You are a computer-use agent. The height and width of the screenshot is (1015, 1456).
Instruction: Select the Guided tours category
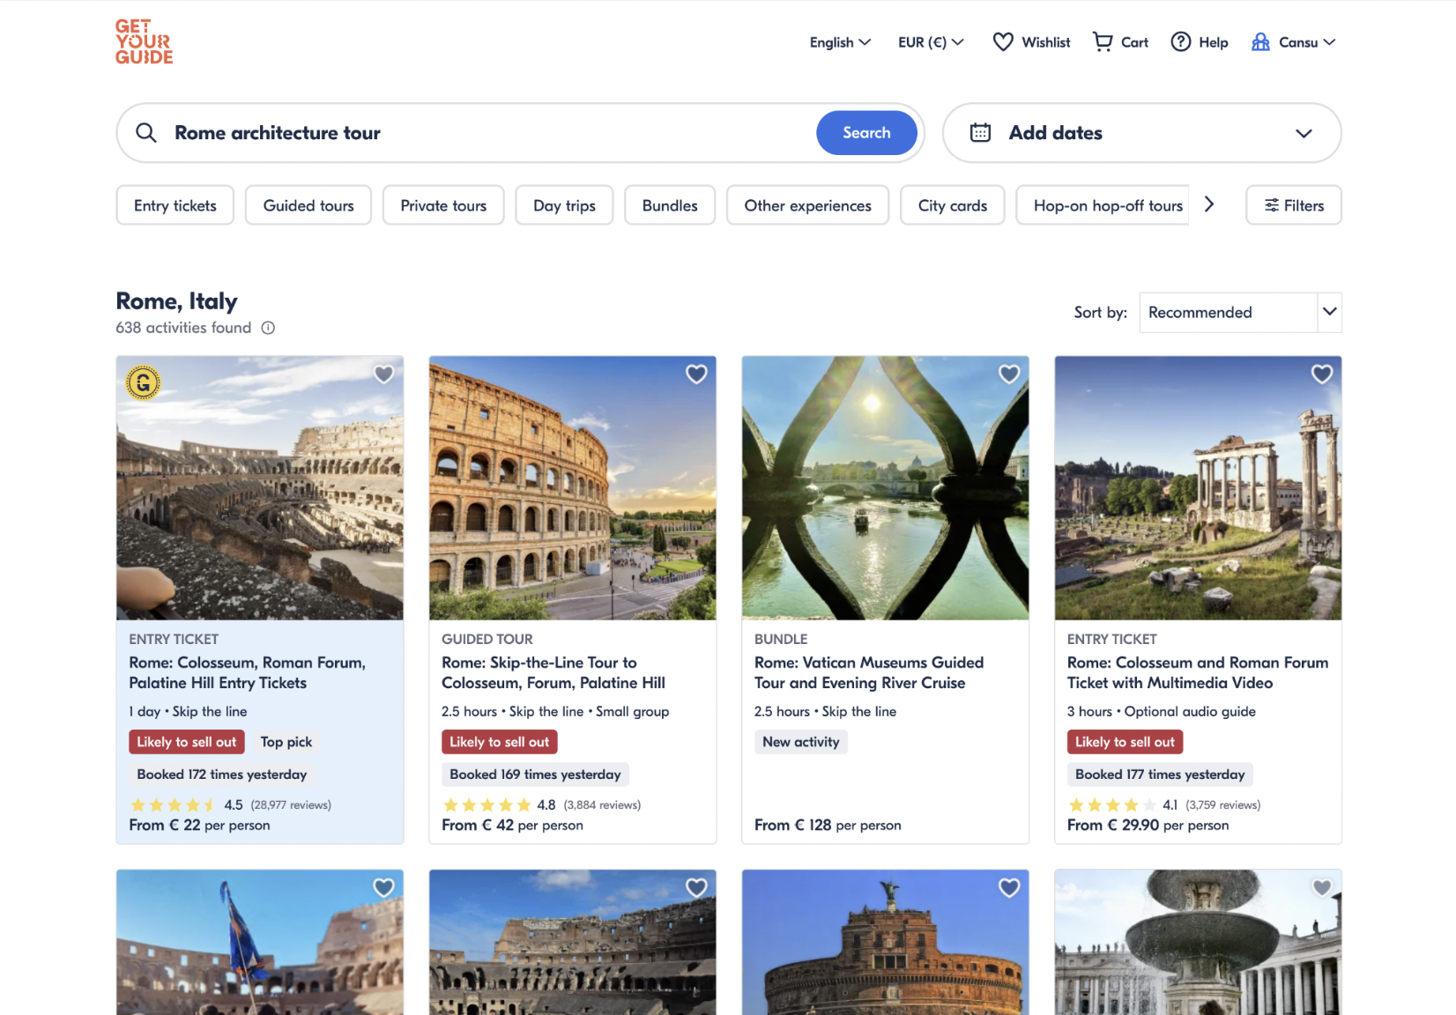[308, 204]
